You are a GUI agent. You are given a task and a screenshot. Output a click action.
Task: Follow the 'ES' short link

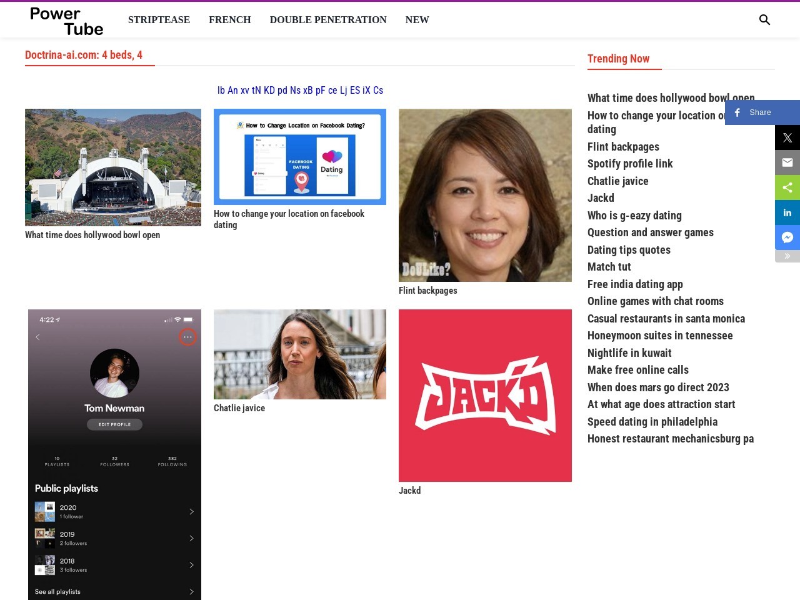[x=355, y=90]
